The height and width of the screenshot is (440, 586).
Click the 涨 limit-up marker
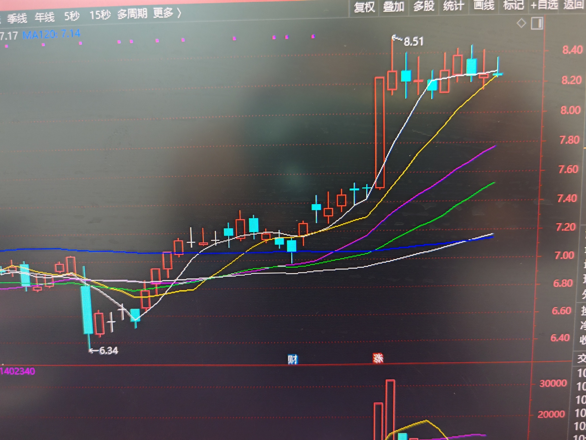[378, 358]
